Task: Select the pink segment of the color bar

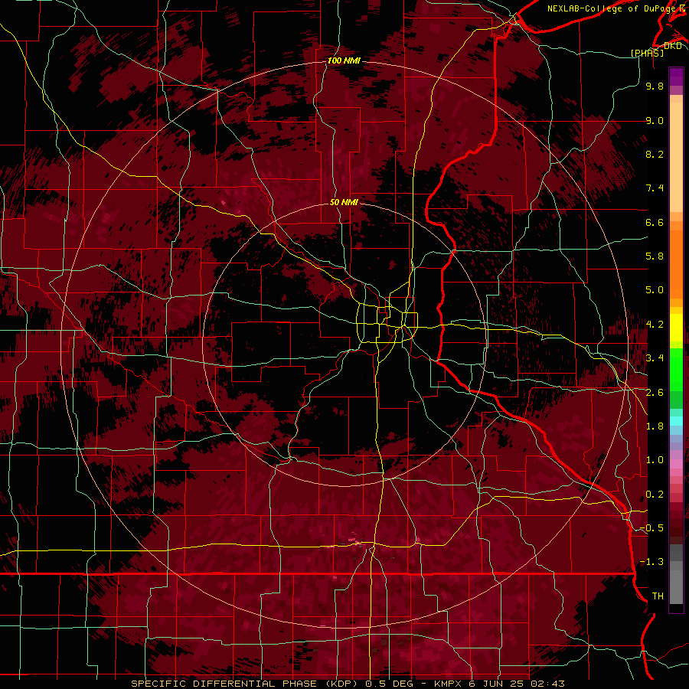Action: pos(676,464)
